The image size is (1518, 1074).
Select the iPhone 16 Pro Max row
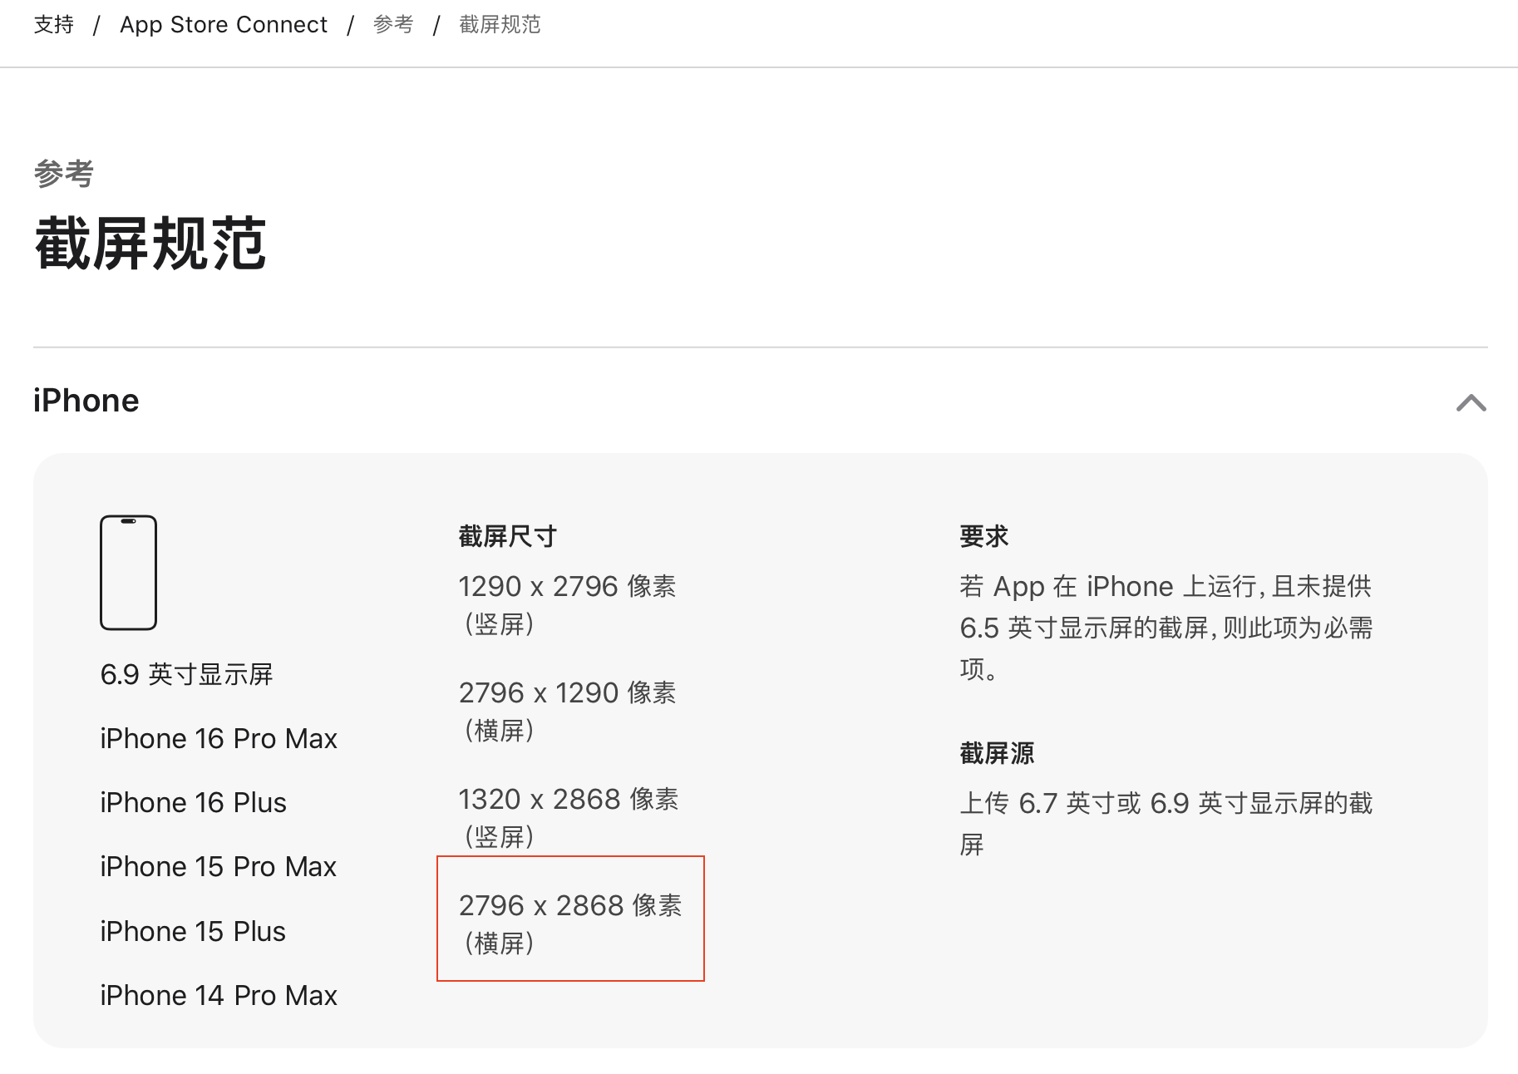point(219,738)
